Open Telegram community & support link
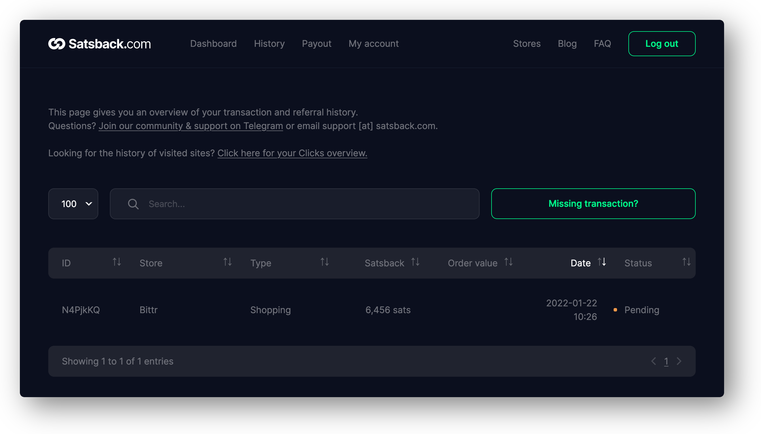Screen dimensions: 761x434 pos(191,126)
